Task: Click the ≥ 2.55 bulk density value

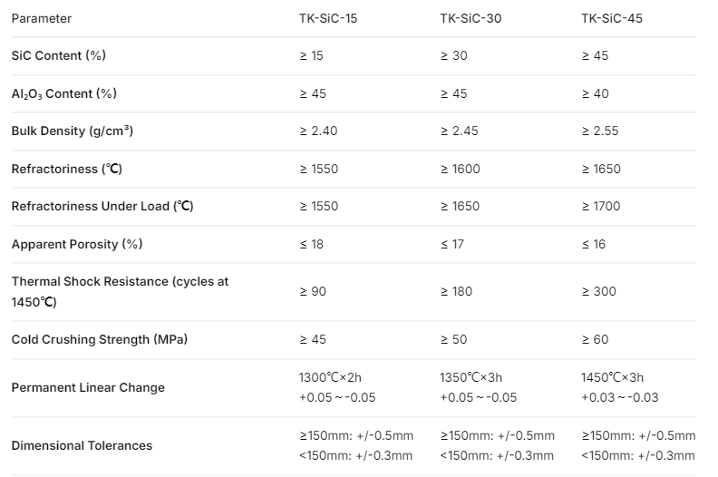Action: pos(600,131)
